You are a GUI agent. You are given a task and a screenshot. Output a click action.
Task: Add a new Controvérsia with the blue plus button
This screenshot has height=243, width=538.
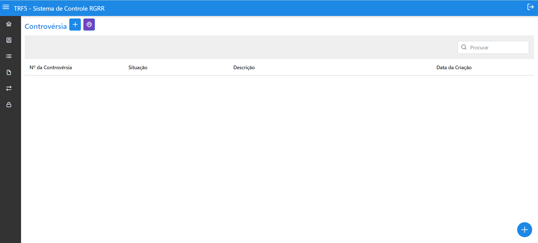pos(75,25)
